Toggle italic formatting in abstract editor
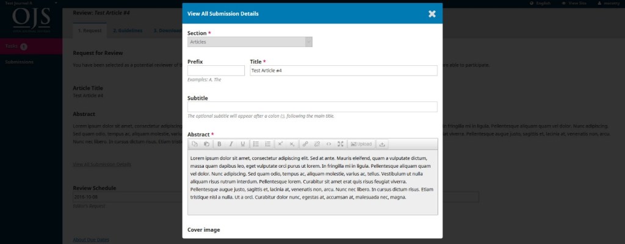625x244 pixels. coord(231,144)
